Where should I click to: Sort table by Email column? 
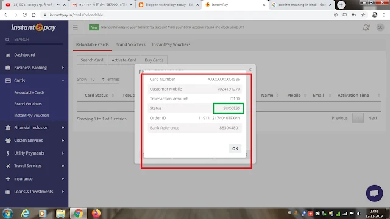click(322, 96)
